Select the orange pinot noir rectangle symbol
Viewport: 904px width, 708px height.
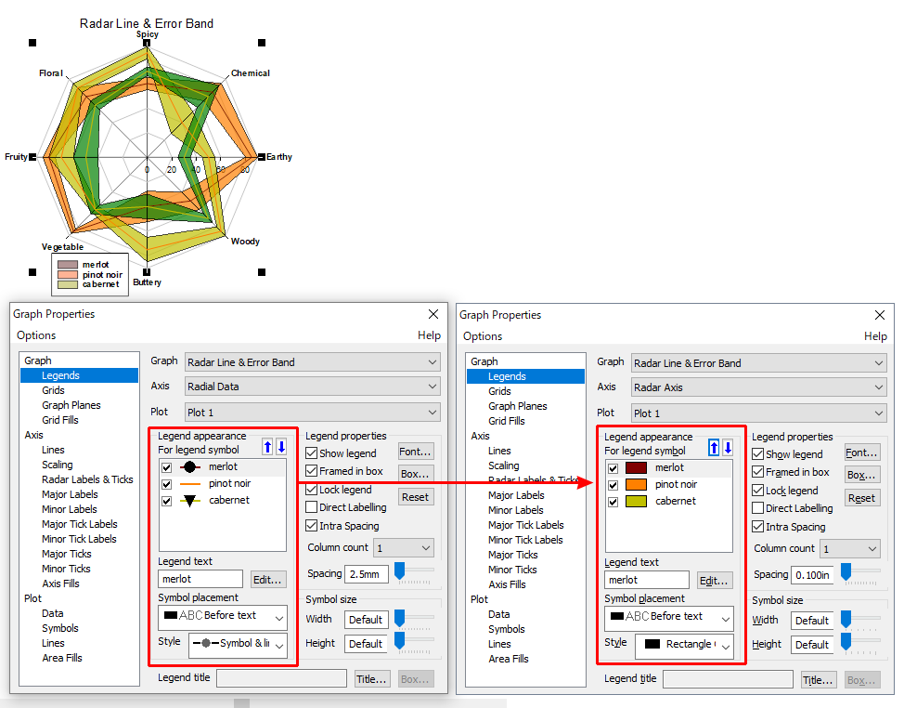[x=636, y=485]
